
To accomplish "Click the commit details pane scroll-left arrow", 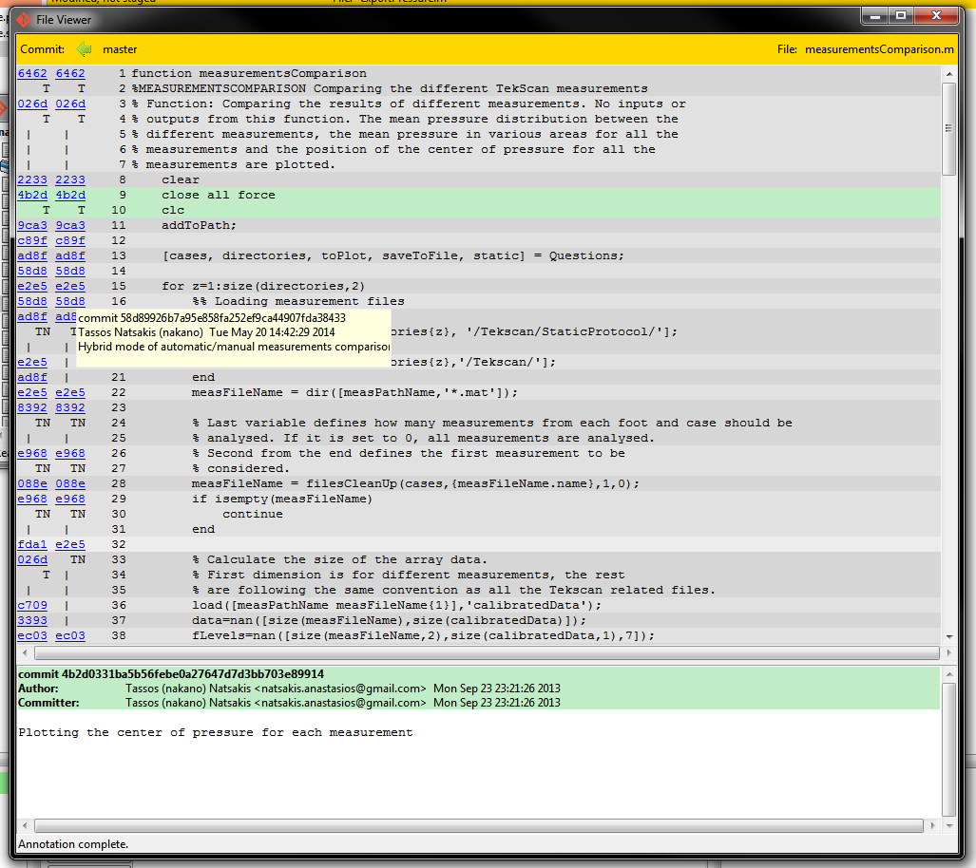I will pyautogui.click(x=25, y=825).
